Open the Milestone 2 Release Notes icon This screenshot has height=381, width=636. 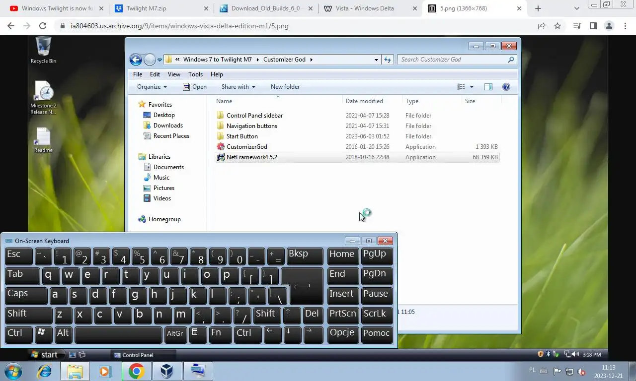pos(43,98)
